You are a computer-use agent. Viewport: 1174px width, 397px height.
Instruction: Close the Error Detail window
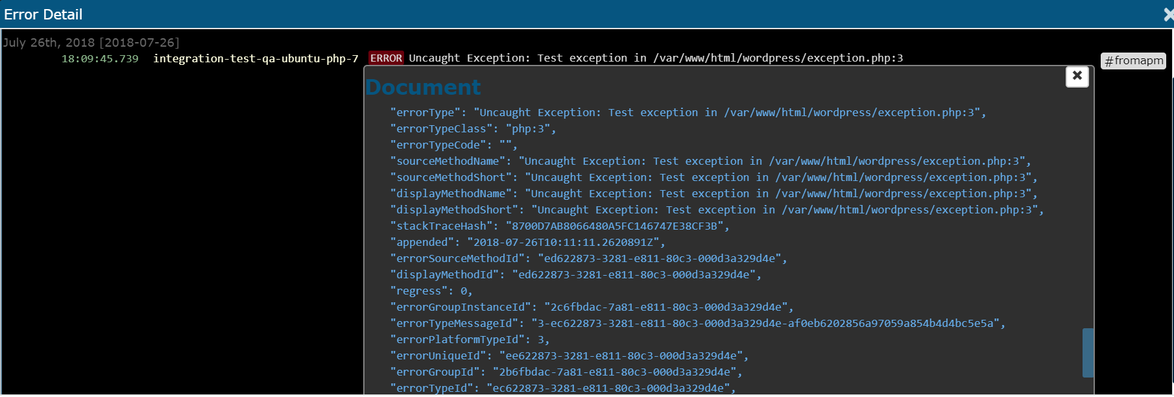(1168, 14)
